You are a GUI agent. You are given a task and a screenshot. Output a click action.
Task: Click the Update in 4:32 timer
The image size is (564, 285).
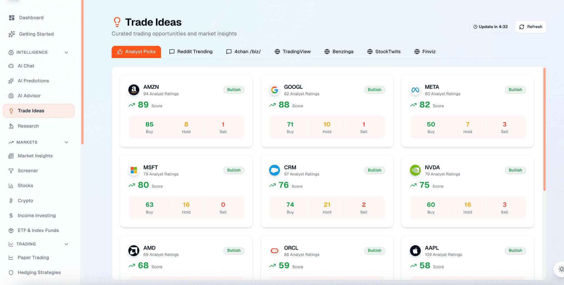491,27
